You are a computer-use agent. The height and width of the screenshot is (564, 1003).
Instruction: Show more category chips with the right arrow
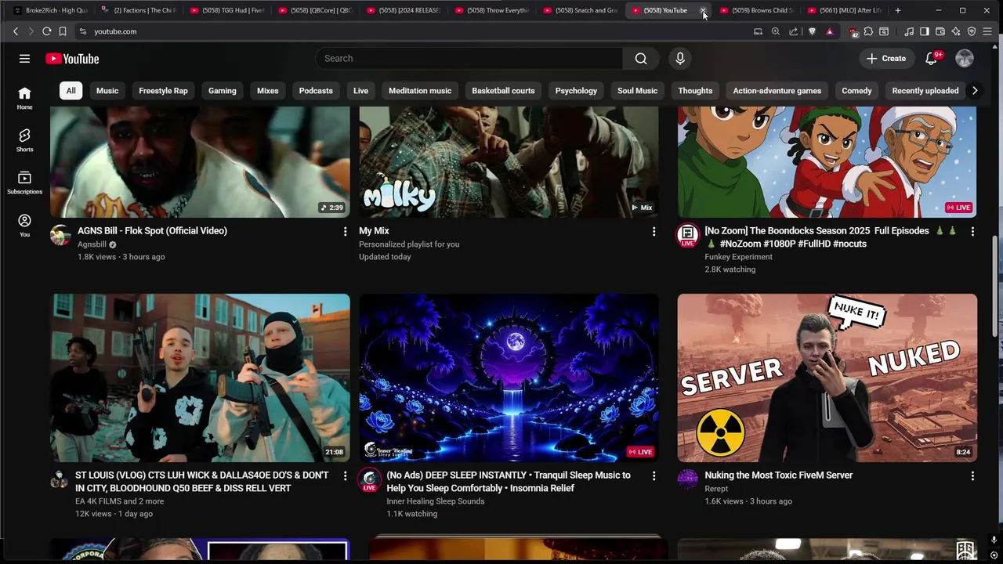pyautogui.click(x=975, y=91)
